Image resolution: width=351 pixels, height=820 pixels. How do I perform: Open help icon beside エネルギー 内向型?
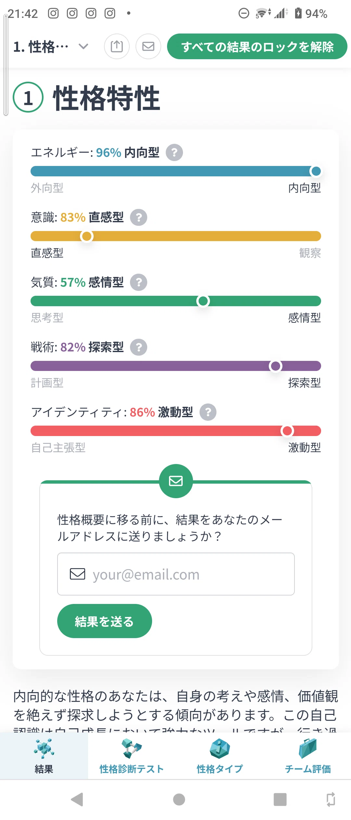(175, 152)
